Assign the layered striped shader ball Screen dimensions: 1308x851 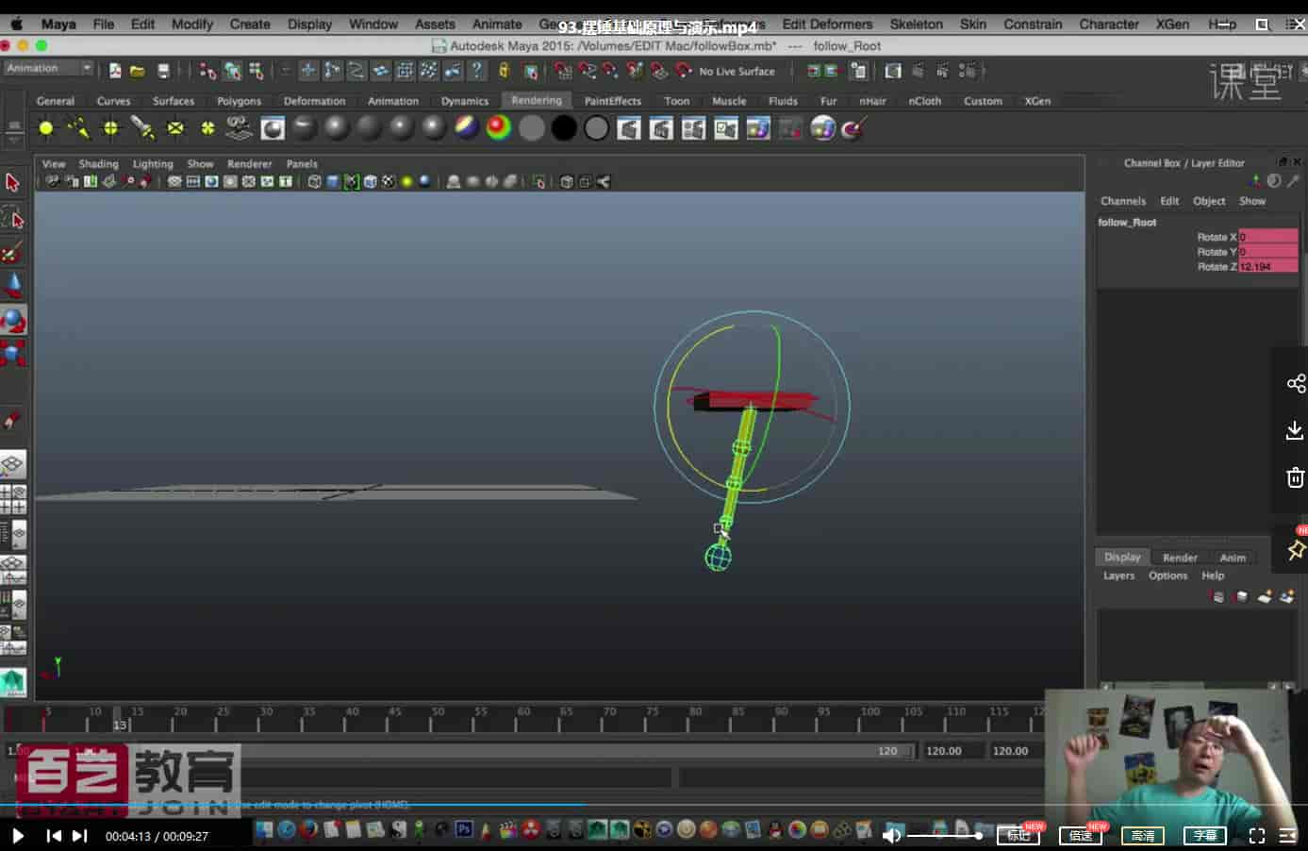467,127
